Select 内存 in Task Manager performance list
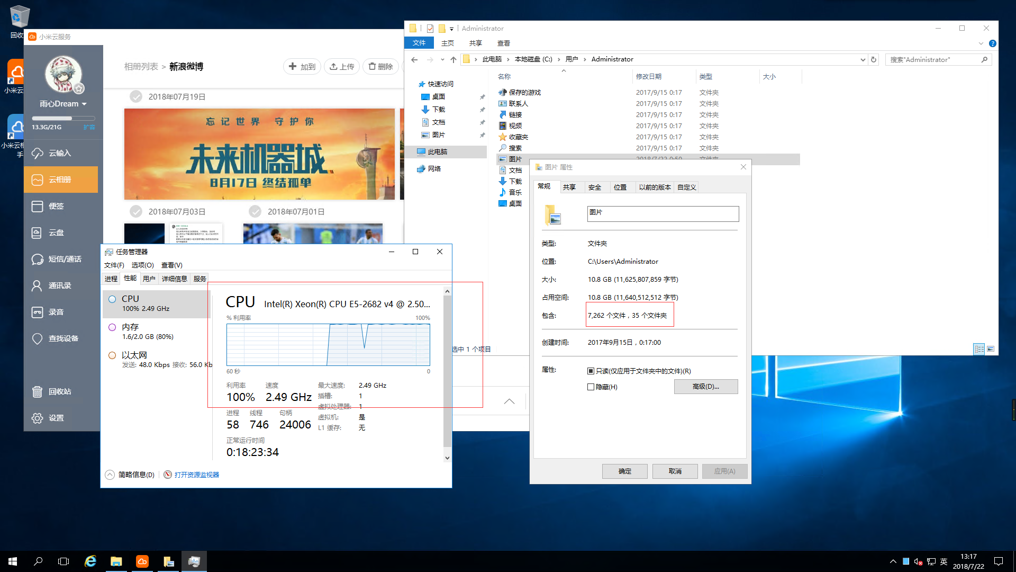The height and width of the screenshot is (572, 1016). (156, 332)
